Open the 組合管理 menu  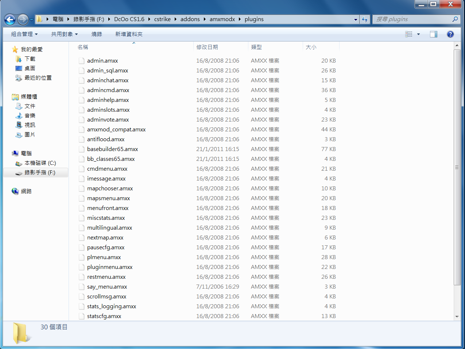24,34
